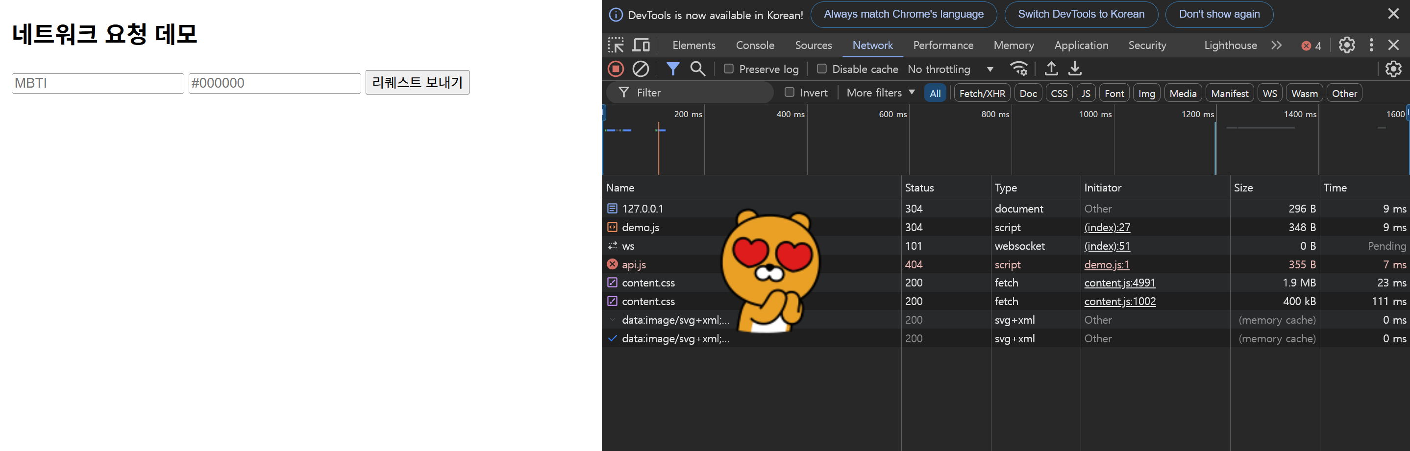
Task: Click the red error count badge
Action: pos(1311,46)
